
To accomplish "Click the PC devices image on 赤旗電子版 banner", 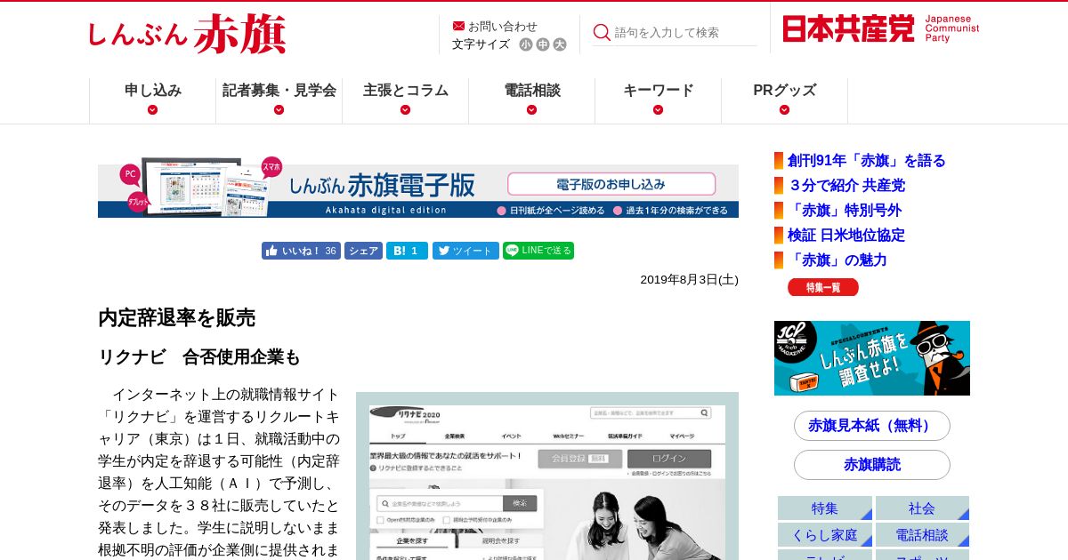I will click(200, 187).
